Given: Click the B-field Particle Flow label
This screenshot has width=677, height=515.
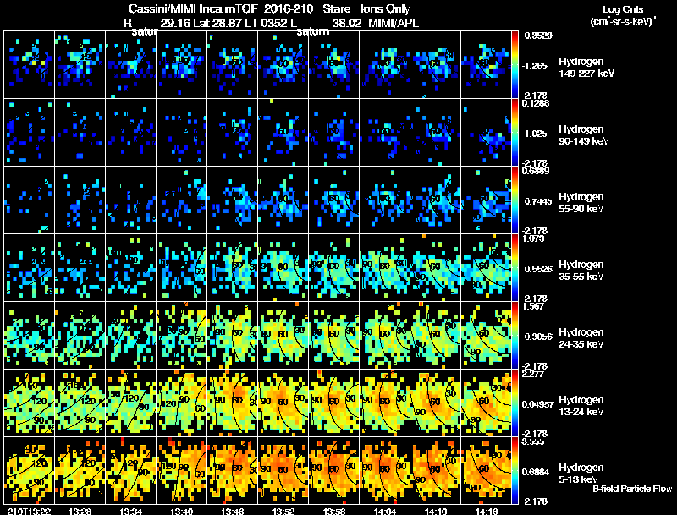Looking at the screenshot, I should point(632,489).
